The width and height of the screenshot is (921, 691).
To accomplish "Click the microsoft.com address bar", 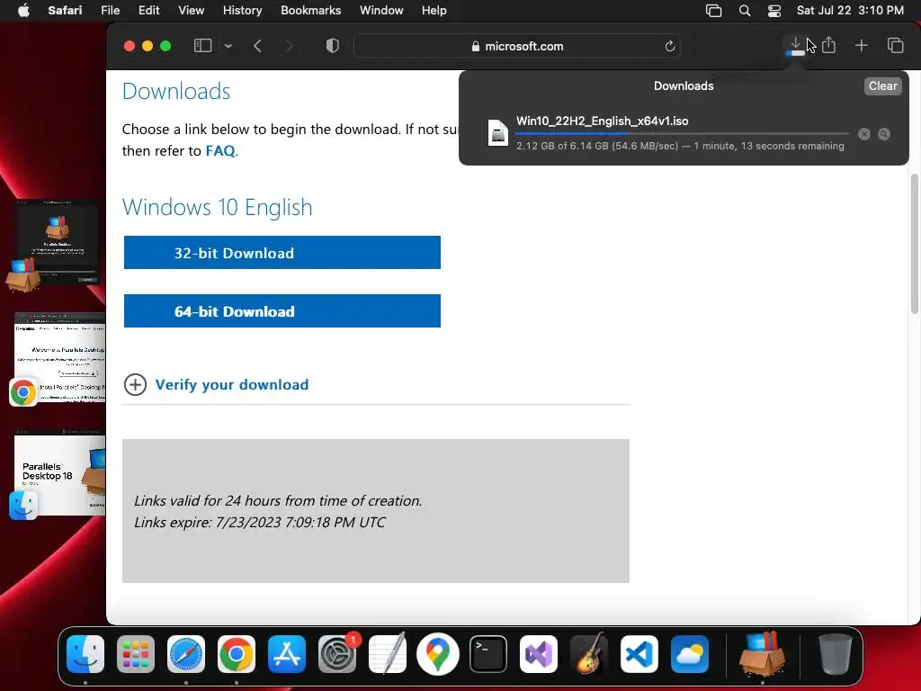I will click(x=517, y=46).
